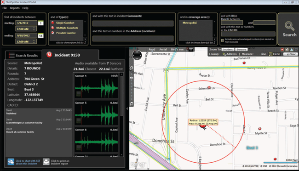Click the Address (Location) text field

click(x=133, y=39)
